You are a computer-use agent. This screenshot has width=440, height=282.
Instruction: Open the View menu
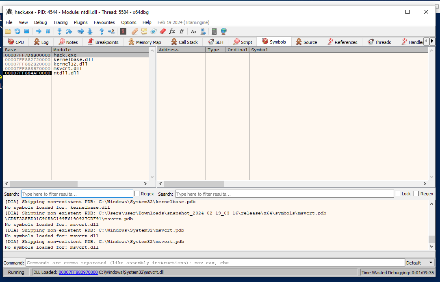23,22
